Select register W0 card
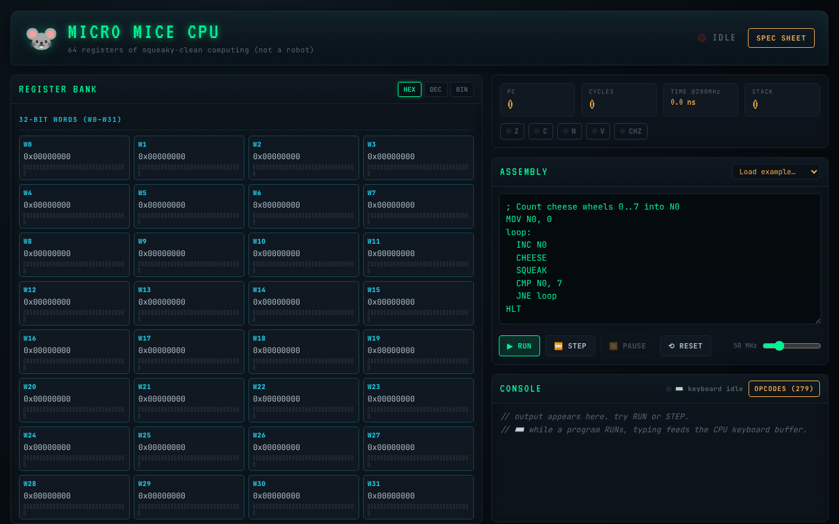The image size is (839, 524). click(x=74, y=158)
